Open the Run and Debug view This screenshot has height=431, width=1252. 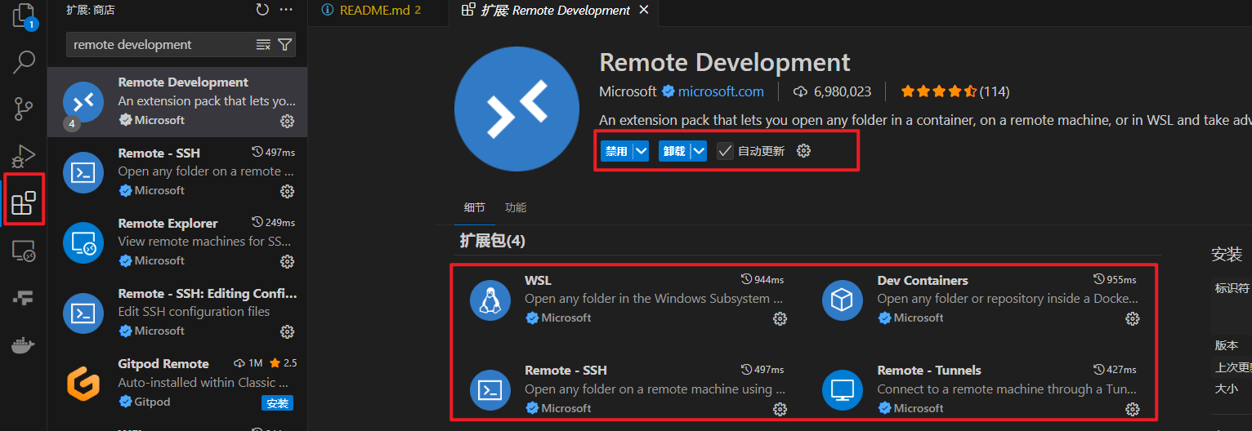click(x=24, y=155)
